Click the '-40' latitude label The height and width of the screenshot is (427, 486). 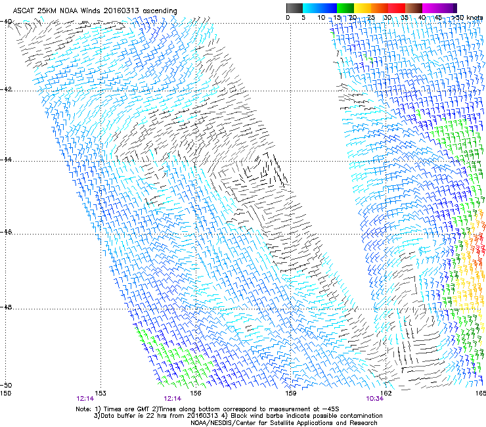pos(7,22)
